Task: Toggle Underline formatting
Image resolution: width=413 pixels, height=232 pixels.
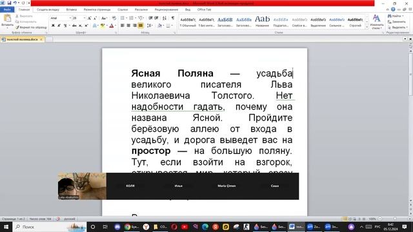Action: [65, 26]
